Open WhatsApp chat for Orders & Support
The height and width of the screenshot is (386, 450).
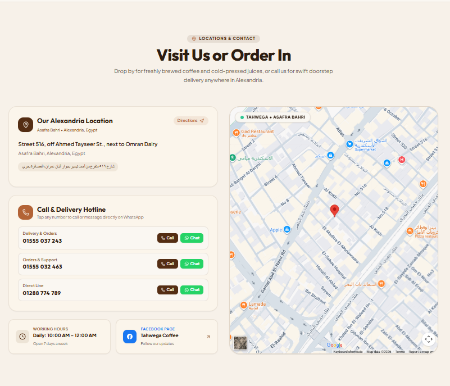tap(192, 264)
